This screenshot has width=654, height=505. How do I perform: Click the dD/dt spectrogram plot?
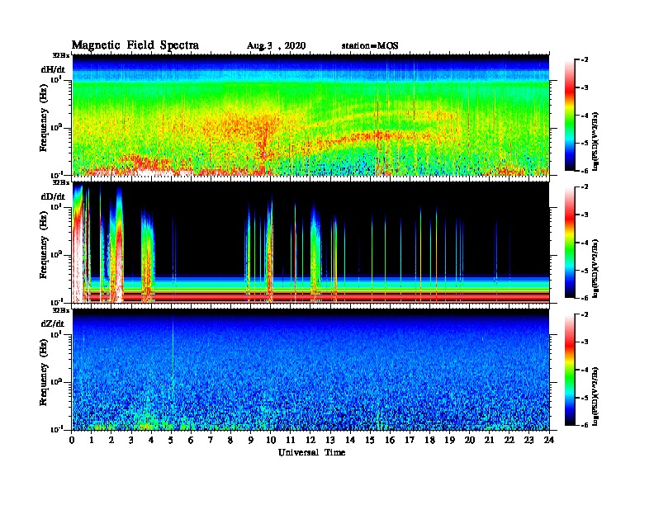[311, 243]
